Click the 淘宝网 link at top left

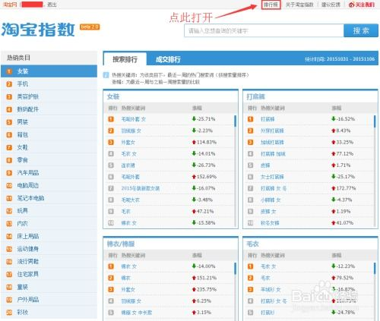tap(10, 5)
